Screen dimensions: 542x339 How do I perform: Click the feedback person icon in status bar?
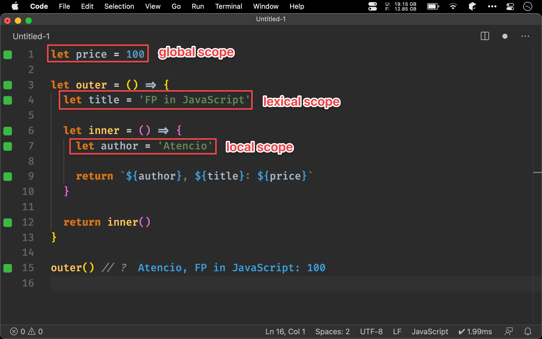coord(509,331)
